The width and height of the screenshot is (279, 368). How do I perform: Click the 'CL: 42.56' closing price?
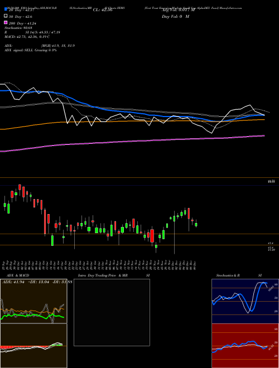click(x=103, y=10)
